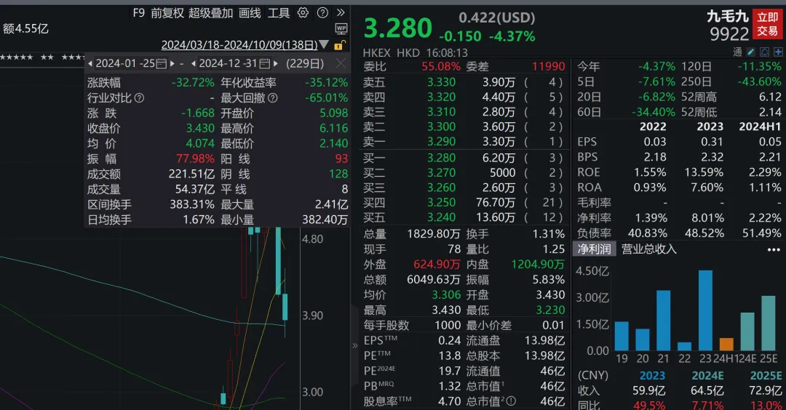Screen dimensions: 786x410
Task: Set price alert bell icon
Action: point(764,52)
